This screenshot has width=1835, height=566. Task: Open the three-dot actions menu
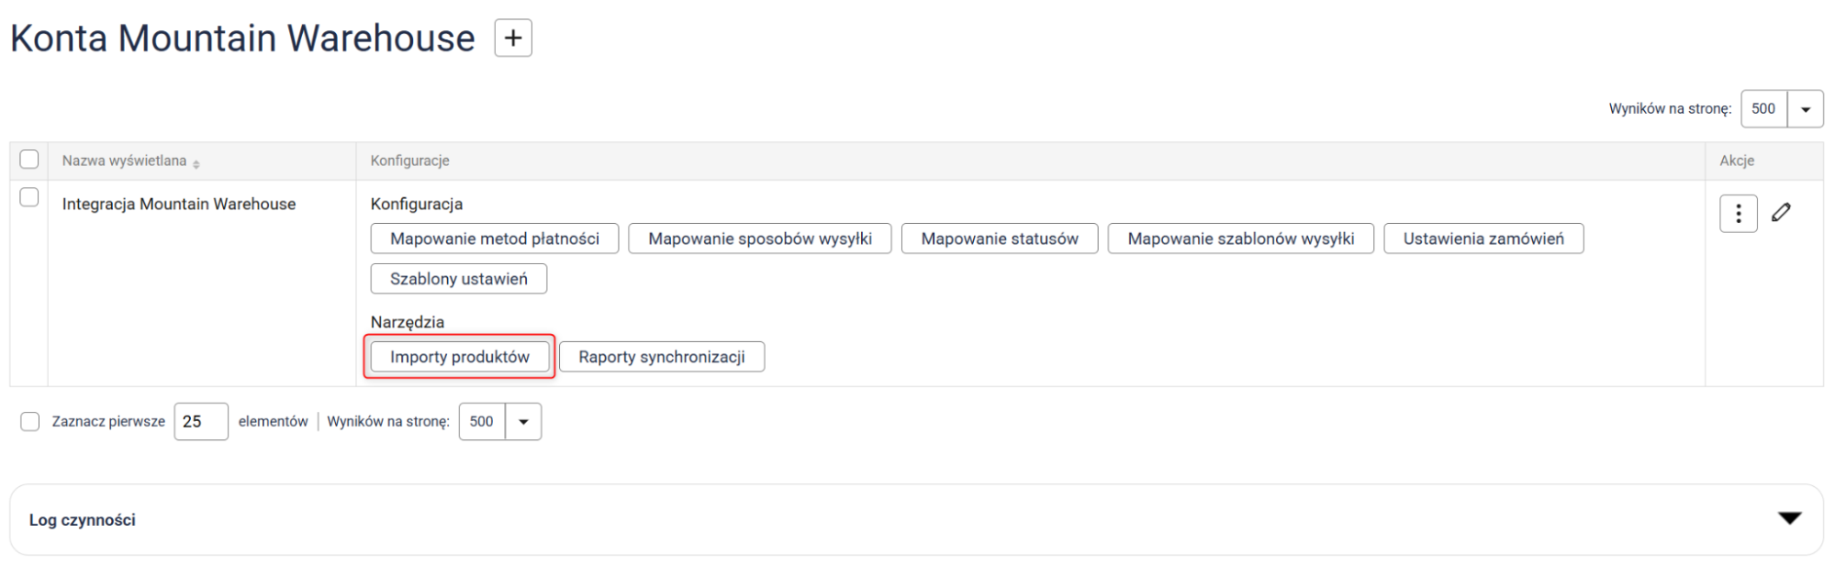[x=1738, y=214]
